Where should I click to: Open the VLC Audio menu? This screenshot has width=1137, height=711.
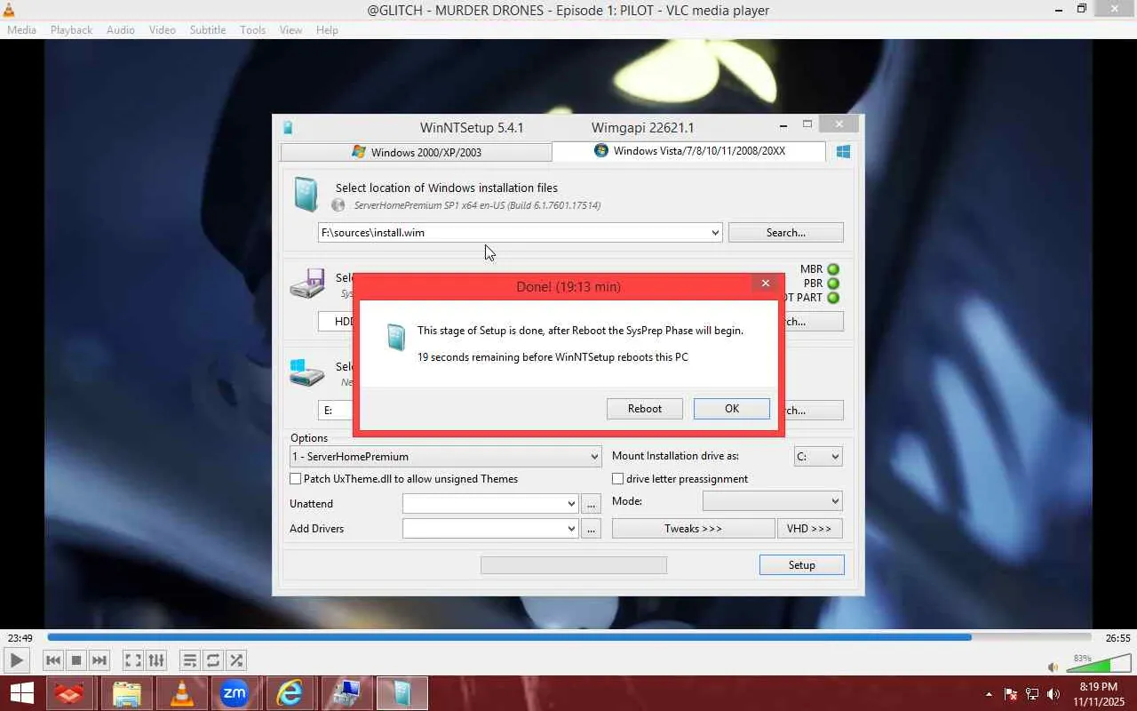coord(121,29)
